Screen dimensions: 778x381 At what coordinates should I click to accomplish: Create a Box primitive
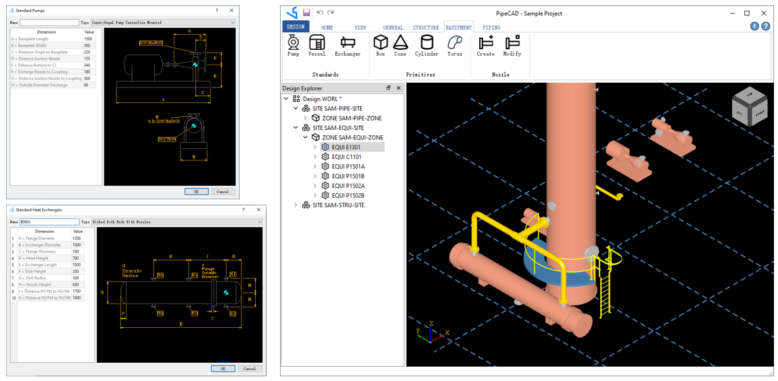click(x=380, y=44)
